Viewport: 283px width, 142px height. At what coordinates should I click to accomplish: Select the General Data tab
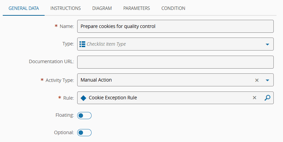(x=24, y=8)
